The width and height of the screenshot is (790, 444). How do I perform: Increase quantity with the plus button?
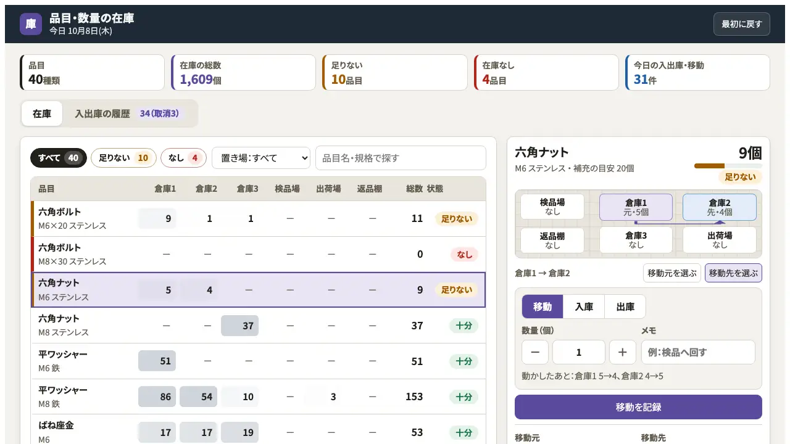coord(623,352)
